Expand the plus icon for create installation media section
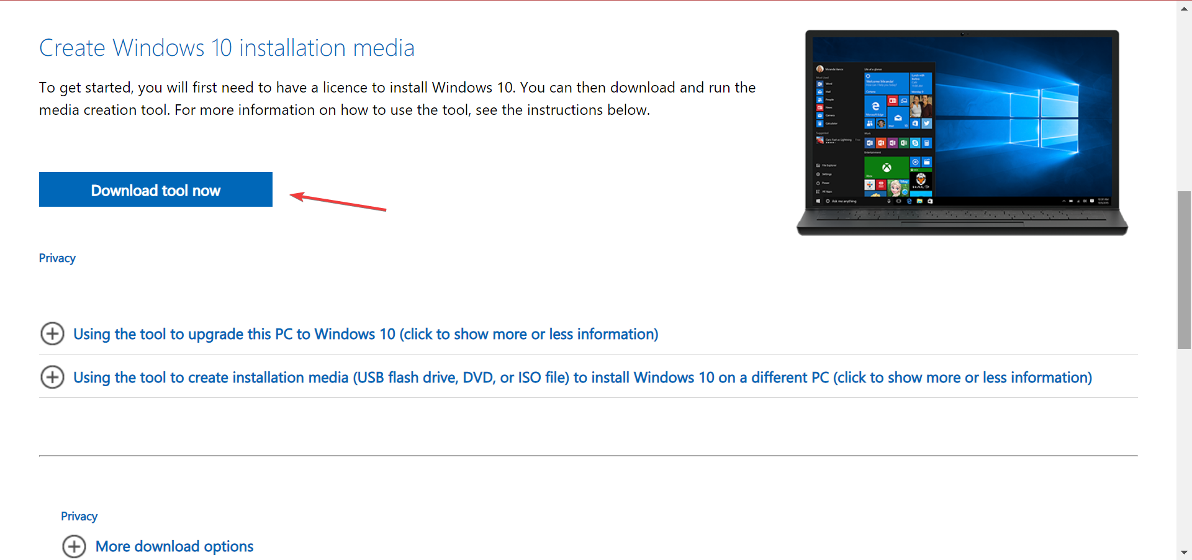The width and height of the screenshot is (1192, 560). [52, 377]
